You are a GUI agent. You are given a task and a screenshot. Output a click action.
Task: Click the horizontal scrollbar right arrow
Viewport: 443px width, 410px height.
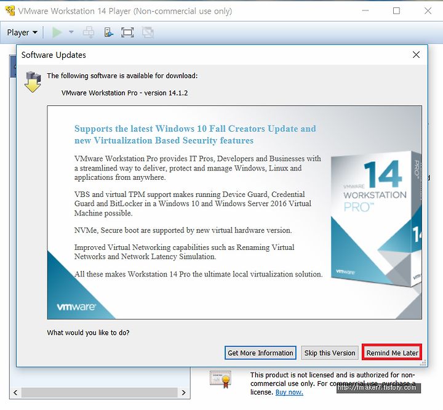click(183, 393)
